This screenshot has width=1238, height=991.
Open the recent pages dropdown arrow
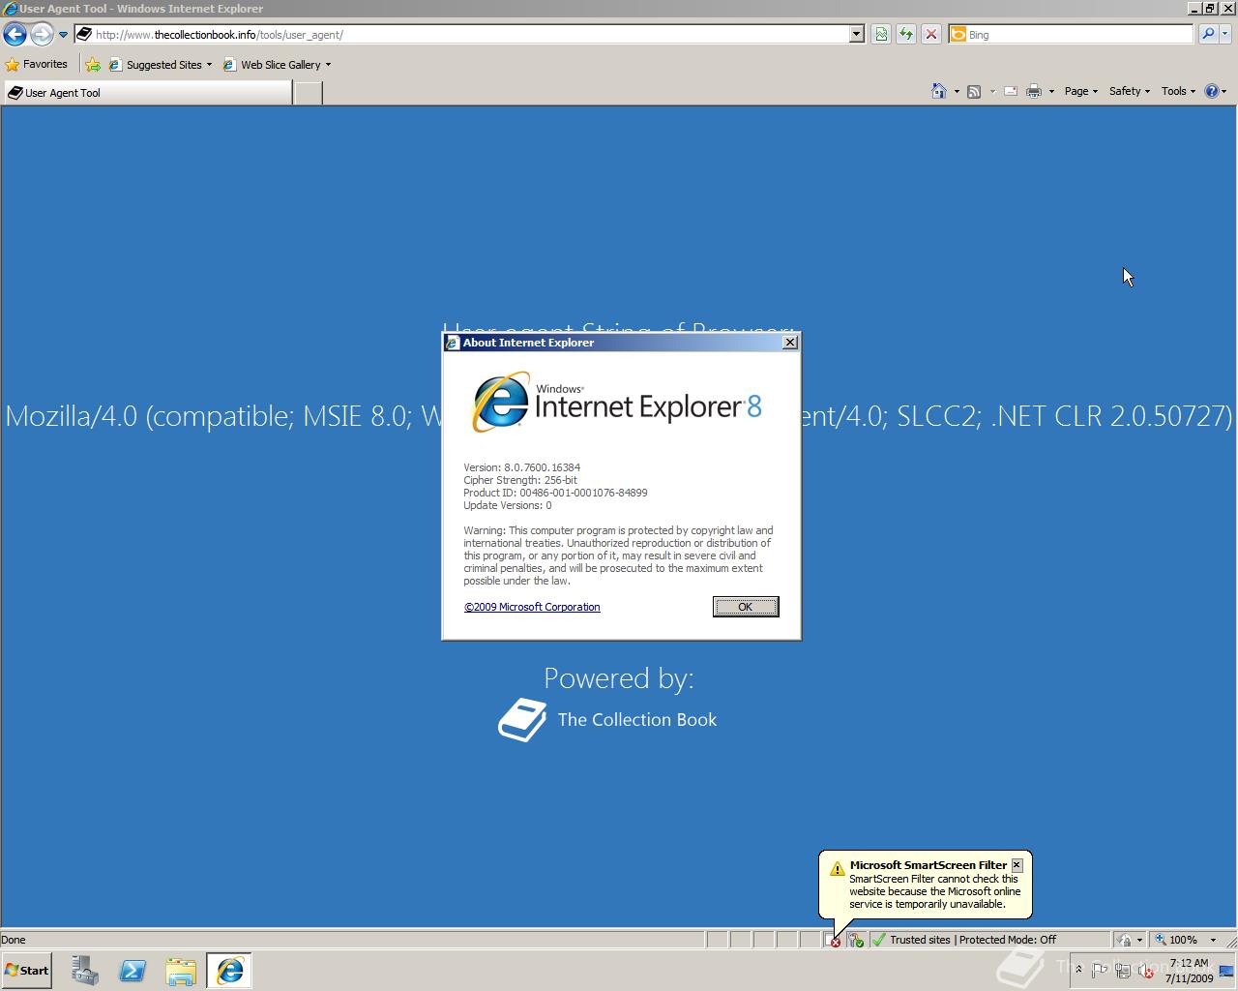pos(63,35)
